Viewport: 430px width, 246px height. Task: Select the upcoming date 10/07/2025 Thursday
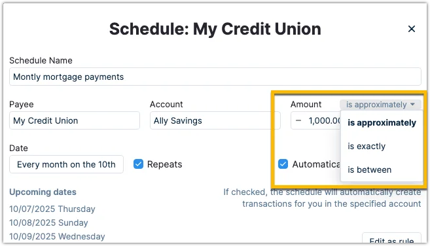pyautogui.click(x=52, y=209)
